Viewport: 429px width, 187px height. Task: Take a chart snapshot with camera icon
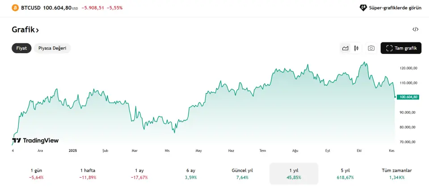[371, 48]
